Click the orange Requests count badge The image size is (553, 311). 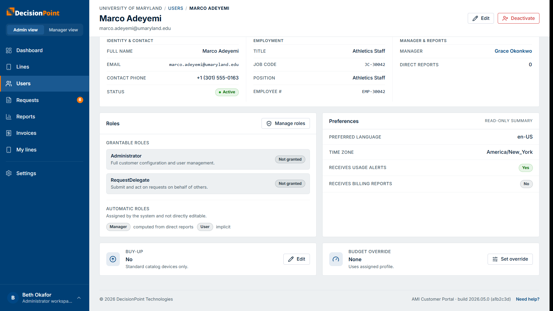pos(80,100)
